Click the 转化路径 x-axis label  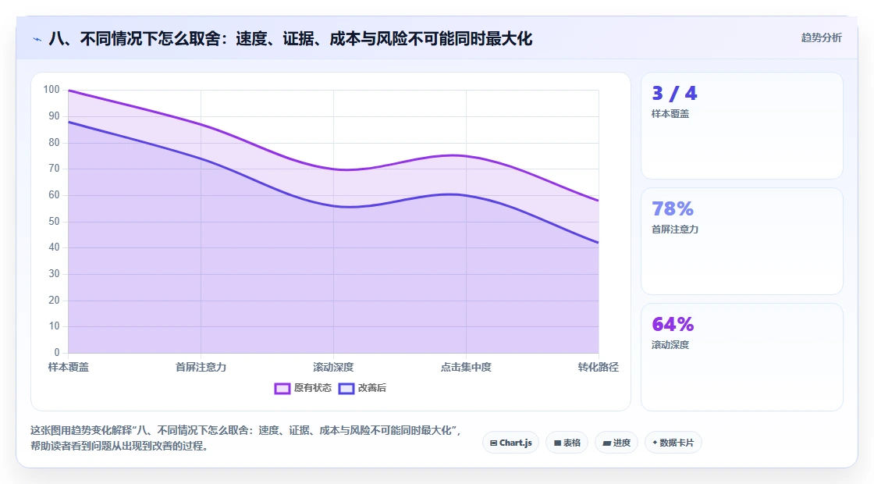598,367
